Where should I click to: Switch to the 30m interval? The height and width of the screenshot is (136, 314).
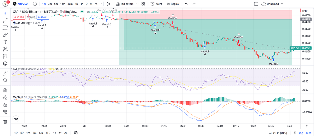tap(70, 4)
